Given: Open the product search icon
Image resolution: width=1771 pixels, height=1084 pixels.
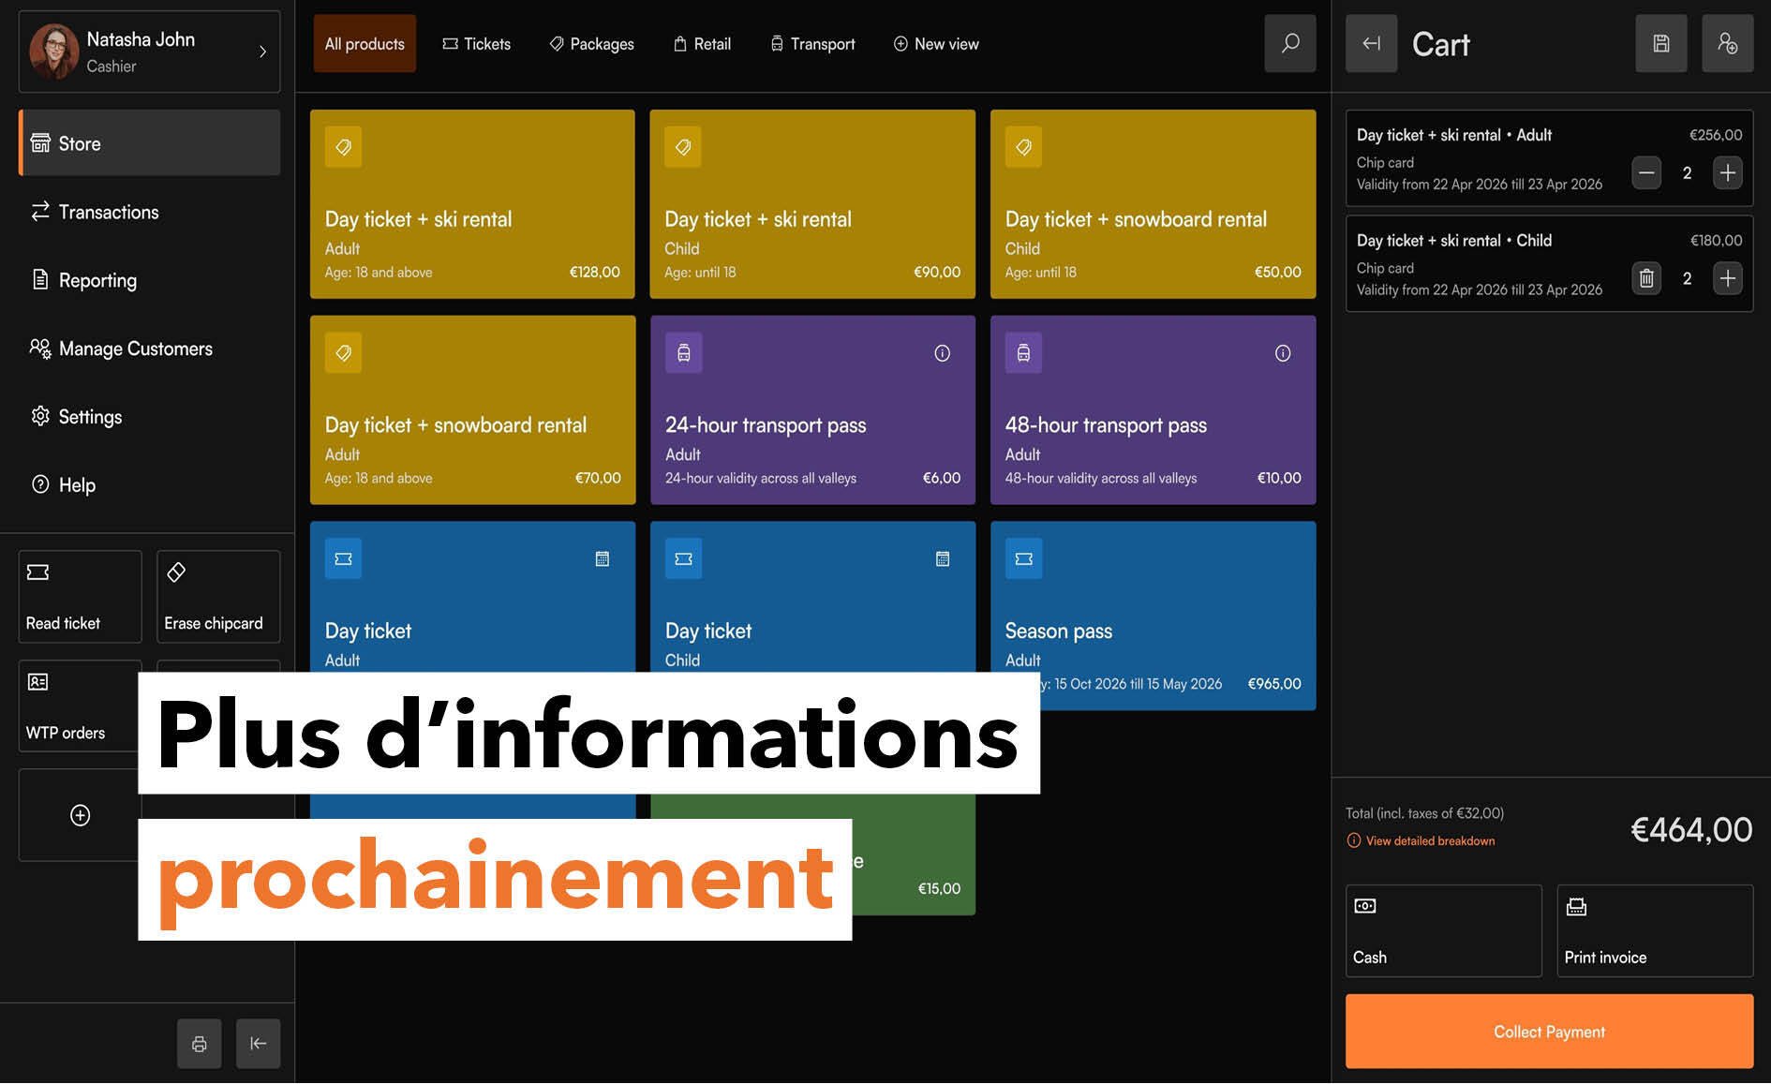Looking at the screenshot, I should click(1289, 43).
